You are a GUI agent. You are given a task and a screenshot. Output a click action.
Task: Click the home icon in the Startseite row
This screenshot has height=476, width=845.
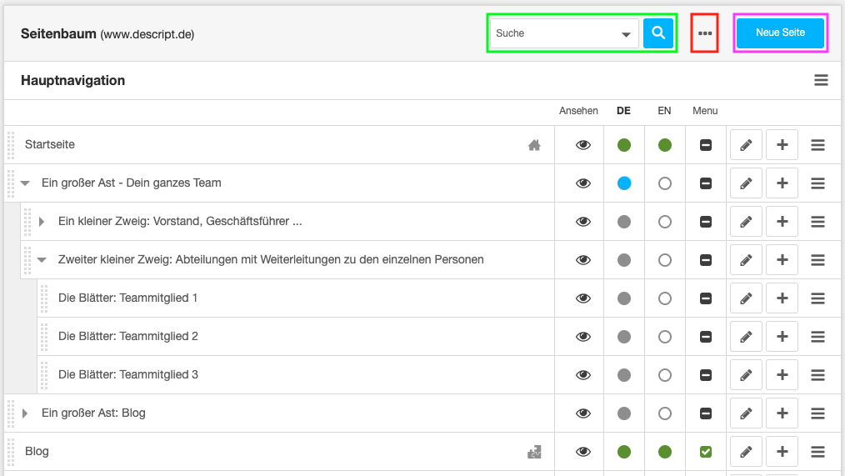coord(534,145)
